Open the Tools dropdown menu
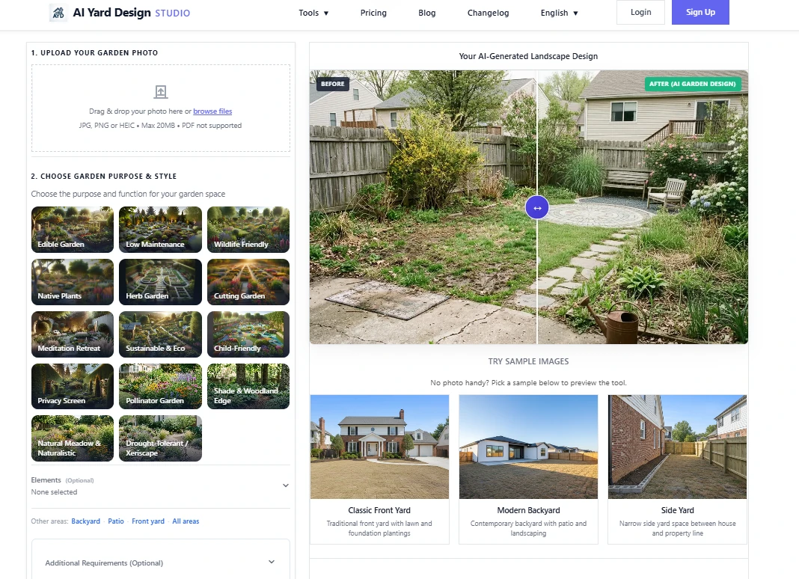The height and width of the screenshot is (579, 799). [313, 13]
